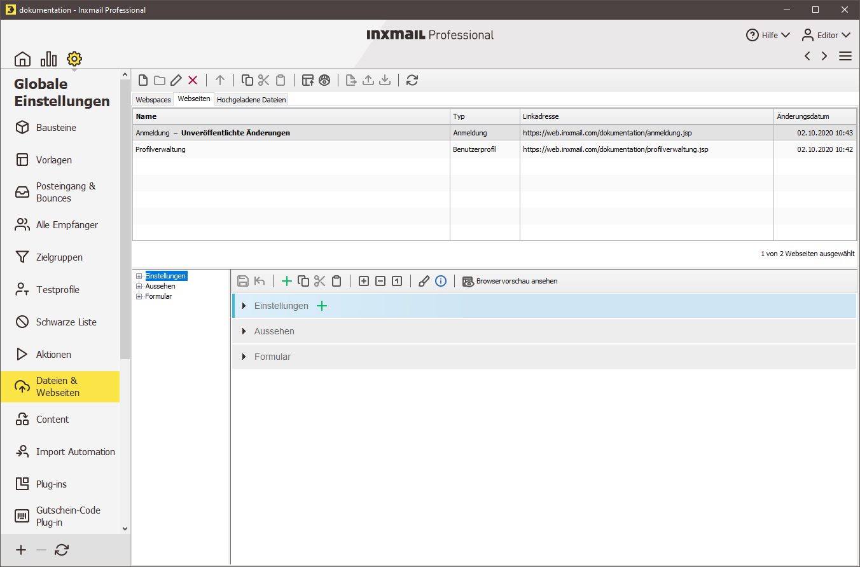Screen dimensions: 860x567
Task: Cut webpage using top toolbar scissors icon
Action: pos(264,80)
